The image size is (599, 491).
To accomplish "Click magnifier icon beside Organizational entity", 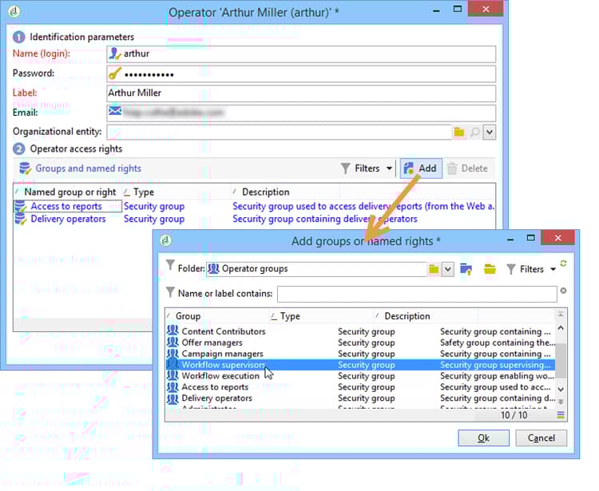I will [x=475, y=133].
